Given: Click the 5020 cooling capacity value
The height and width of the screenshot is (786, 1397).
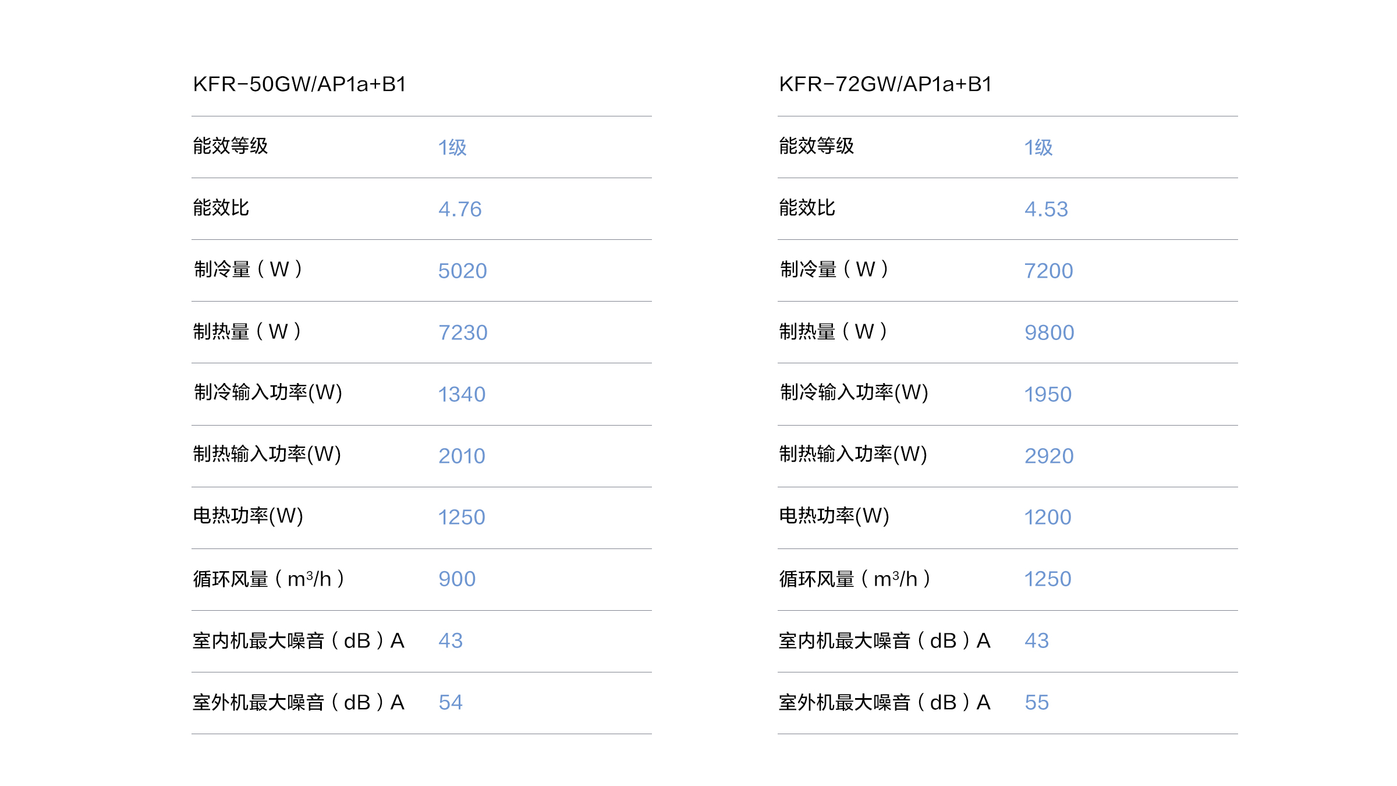Looking at the screenshot, I should (462, 271).
